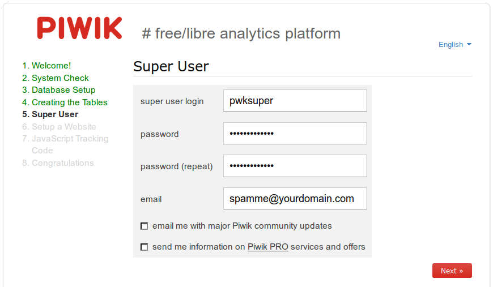Go to step 2 System Check
Viewport: 493px width, 287px height.
(56, 78)
